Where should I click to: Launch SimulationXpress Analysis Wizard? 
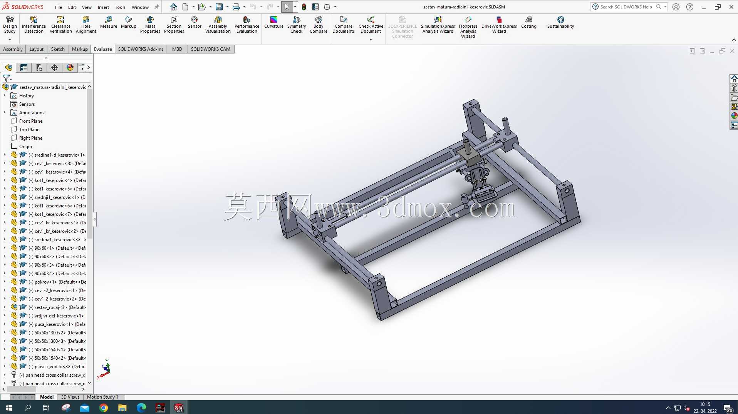tap(438, 25)
